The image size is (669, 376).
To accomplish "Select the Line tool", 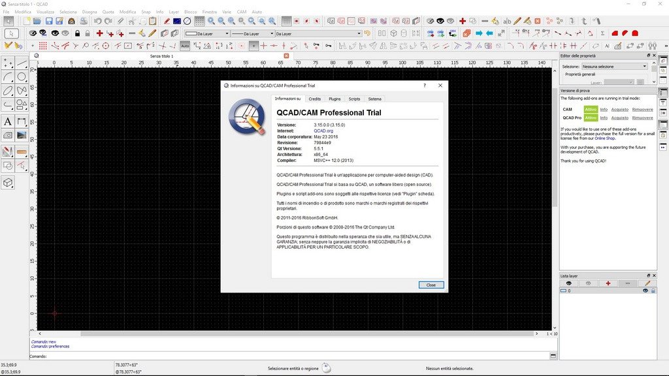I will tap(22, 64).
